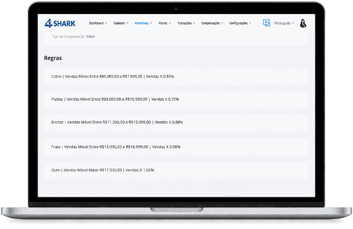Open the Incentivos menu
The image size is (353, 229).
click(x=143, y=23)
